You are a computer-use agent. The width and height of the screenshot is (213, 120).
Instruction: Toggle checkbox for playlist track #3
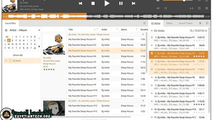pyautogui.click(x=152, y=53)
